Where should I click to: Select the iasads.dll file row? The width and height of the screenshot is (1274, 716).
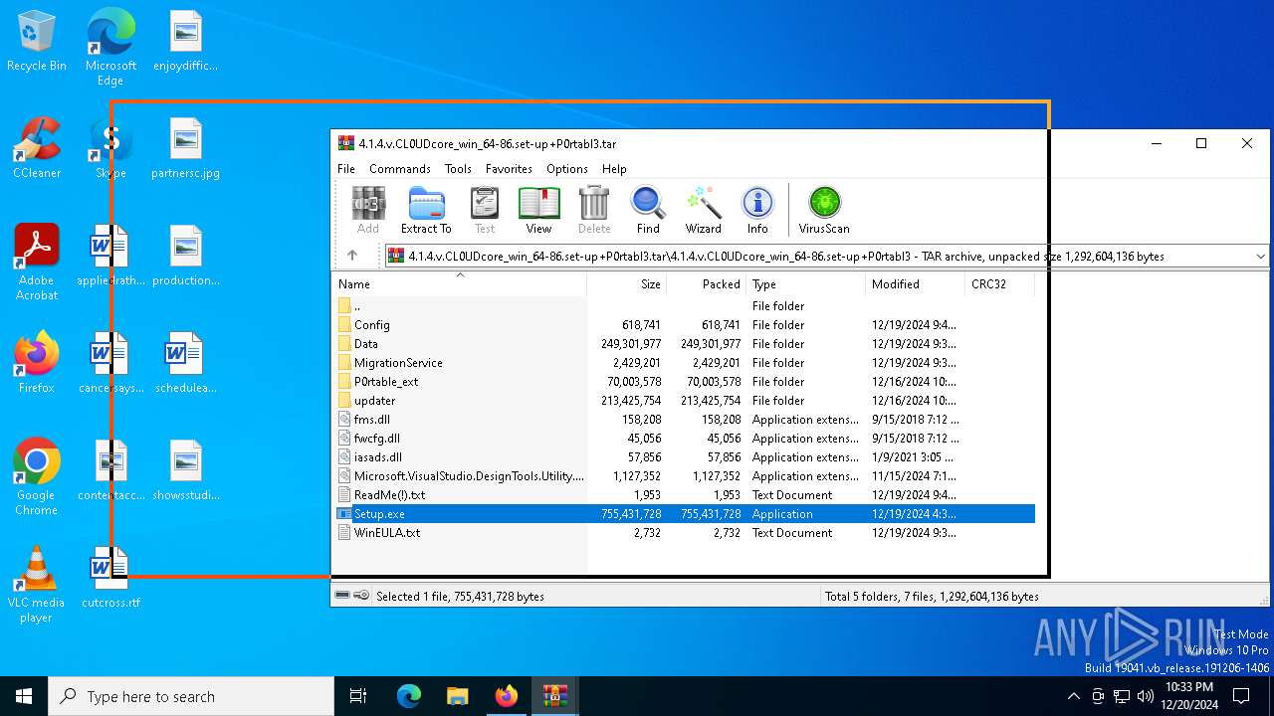click(x=685, y=457)
